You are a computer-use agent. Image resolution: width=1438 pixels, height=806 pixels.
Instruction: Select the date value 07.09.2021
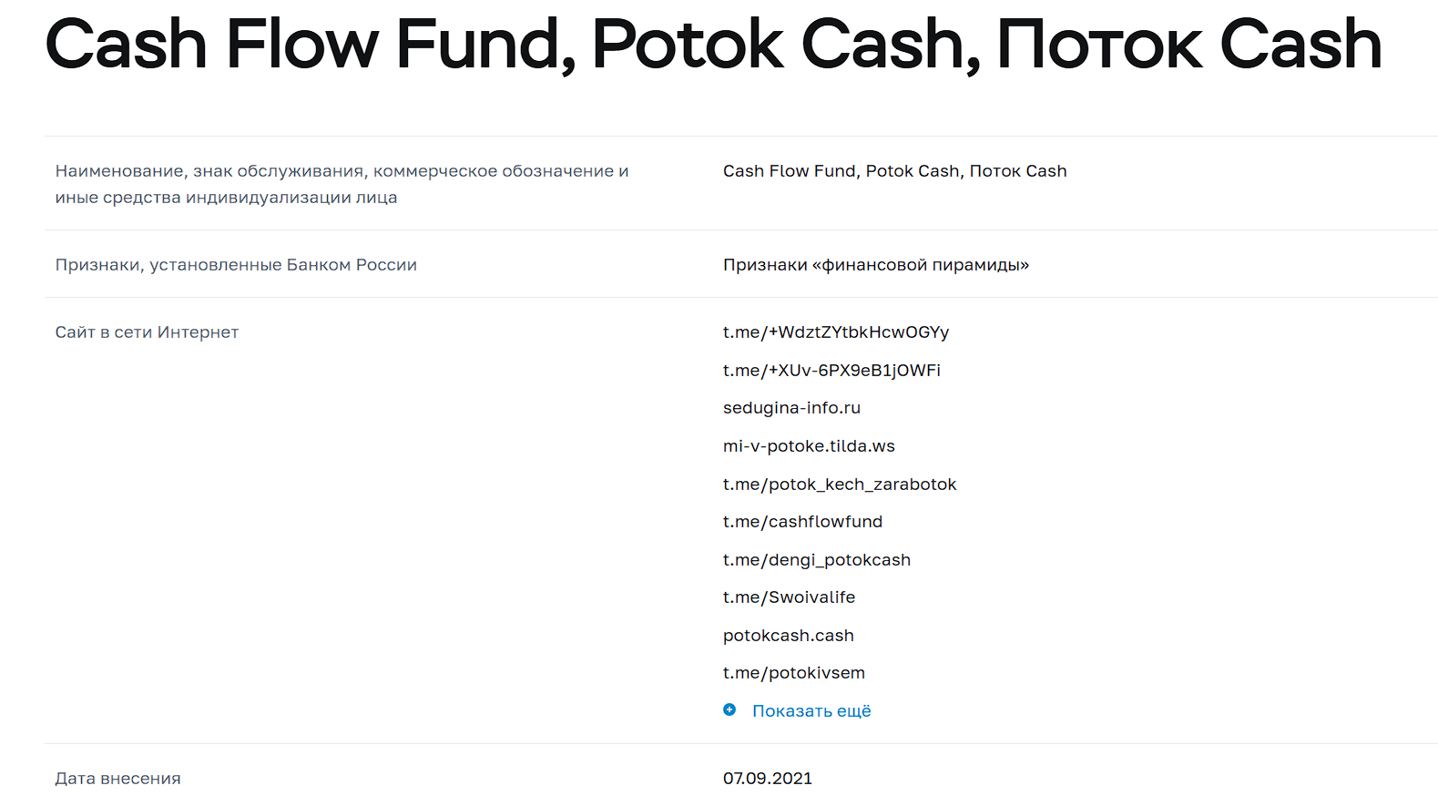click(767, 779)
